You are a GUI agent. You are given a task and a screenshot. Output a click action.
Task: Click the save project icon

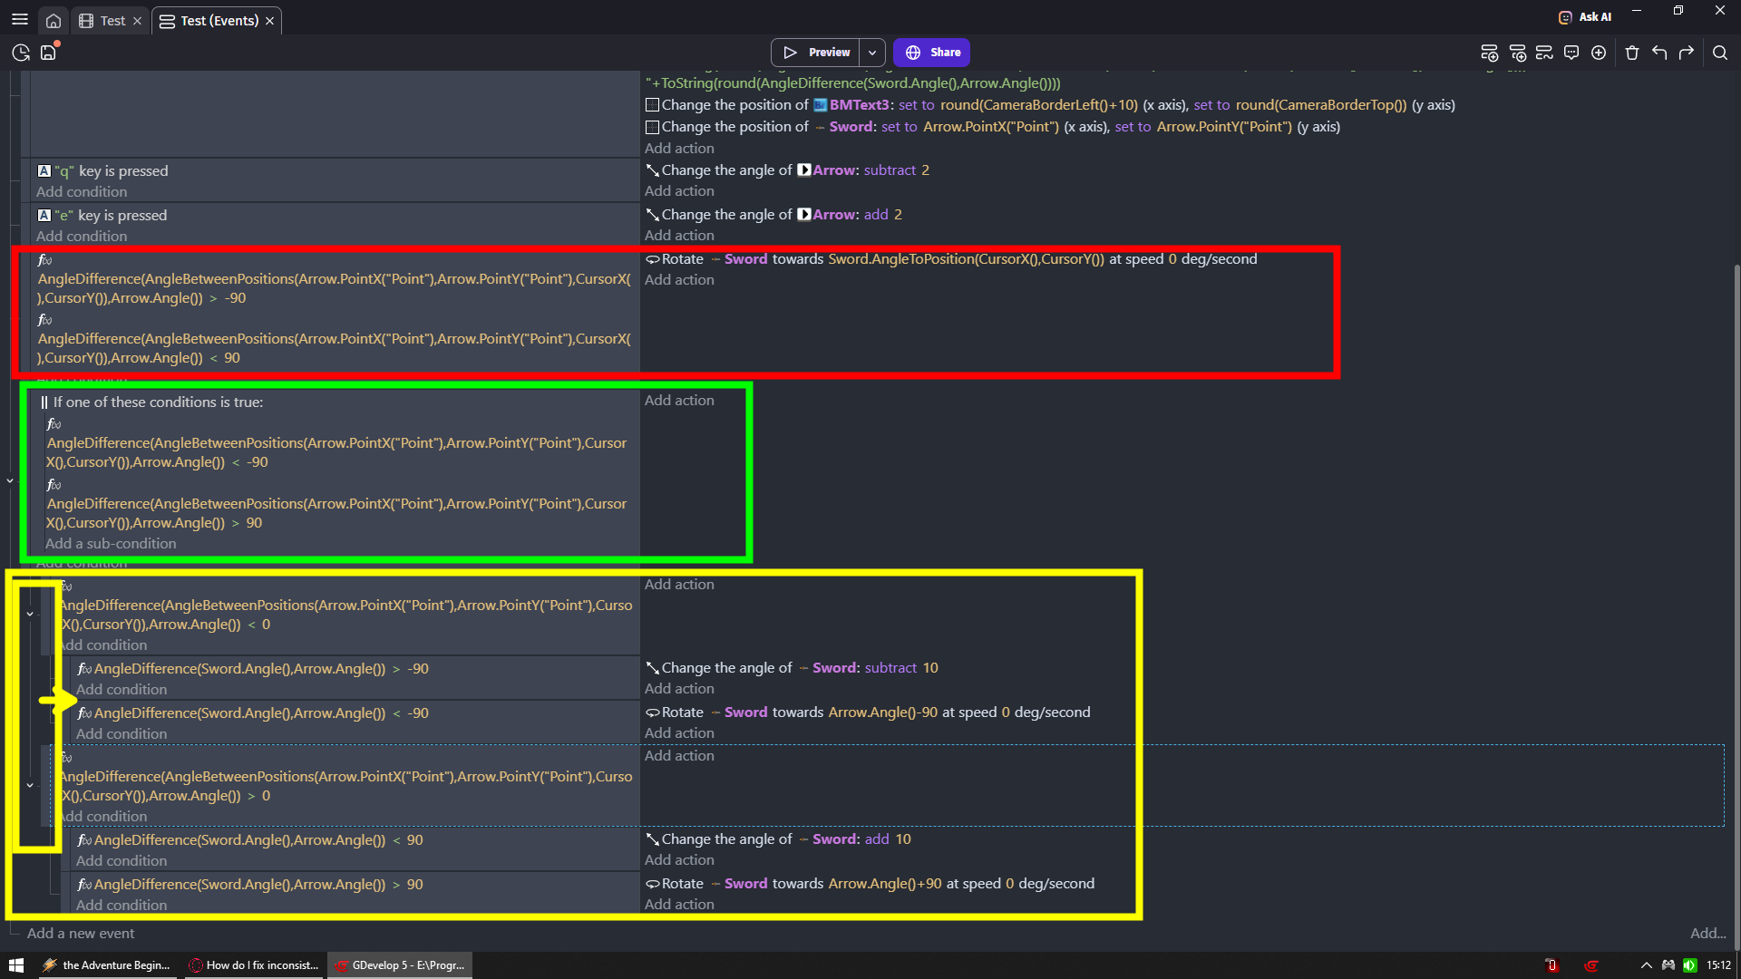(49, 53)
